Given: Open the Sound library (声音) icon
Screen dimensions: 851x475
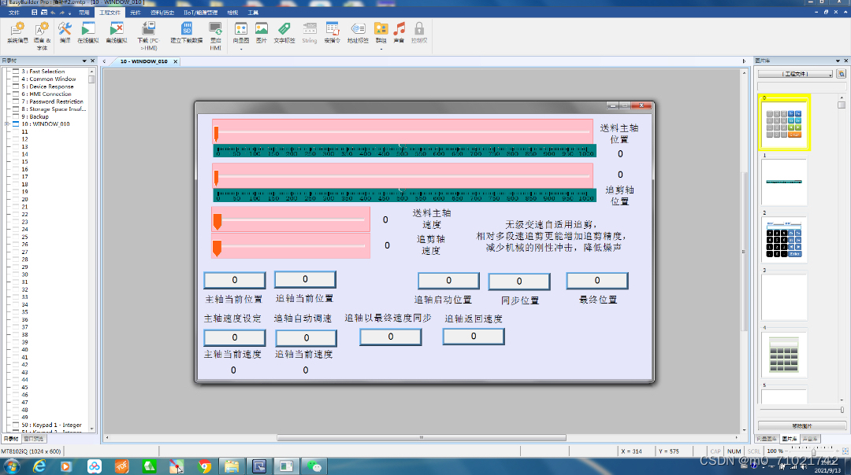Looking at the screenshot, I should pyautogui.click(x=399, y=32).
